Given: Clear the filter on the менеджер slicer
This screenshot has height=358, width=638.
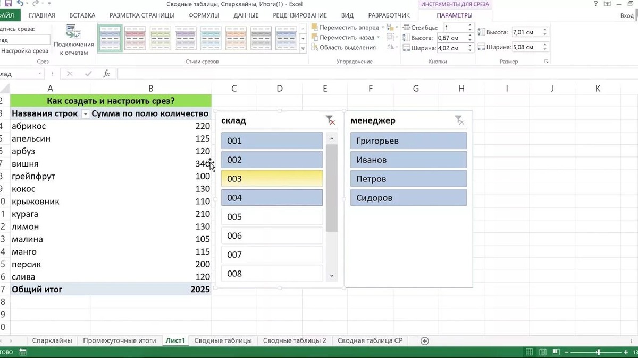Looking at the screenshot, I should tap(459, 120).
